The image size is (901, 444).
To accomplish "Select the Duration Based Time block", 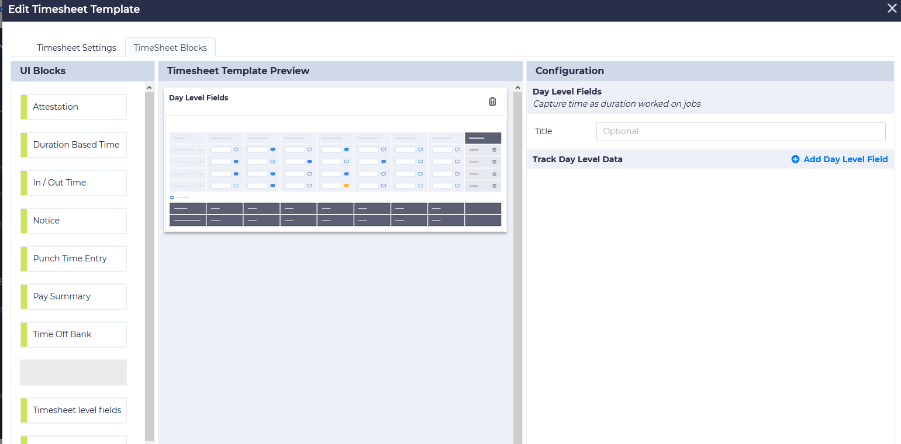I will (x=73, y=144).
